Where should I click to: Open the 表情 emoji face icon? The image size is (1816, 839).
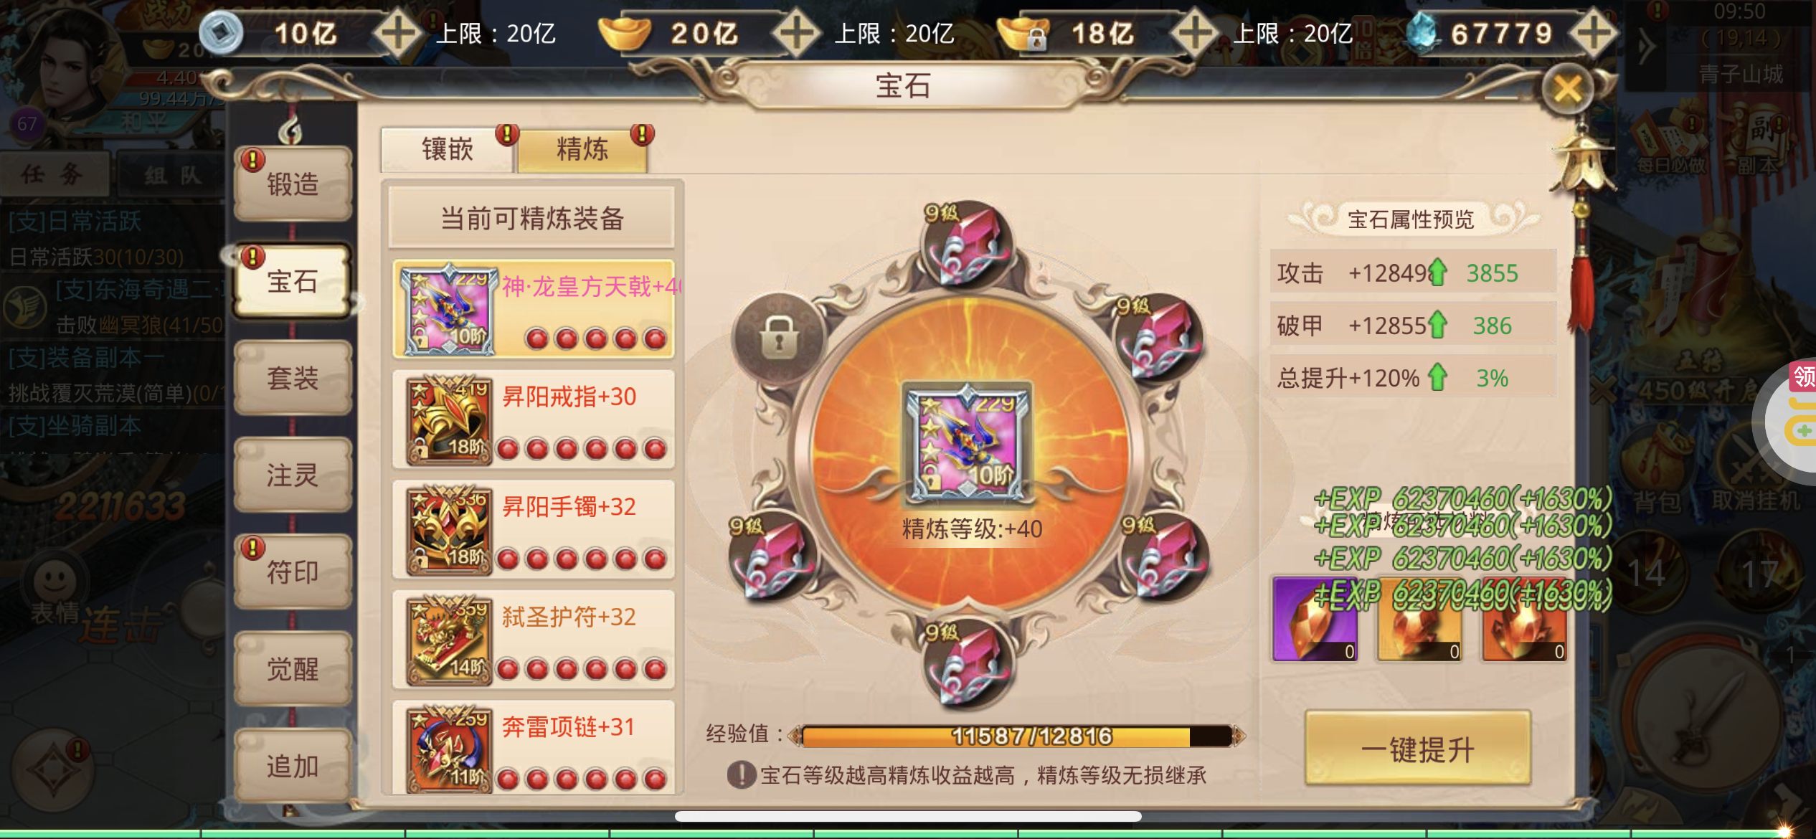(x=55, y=582)
